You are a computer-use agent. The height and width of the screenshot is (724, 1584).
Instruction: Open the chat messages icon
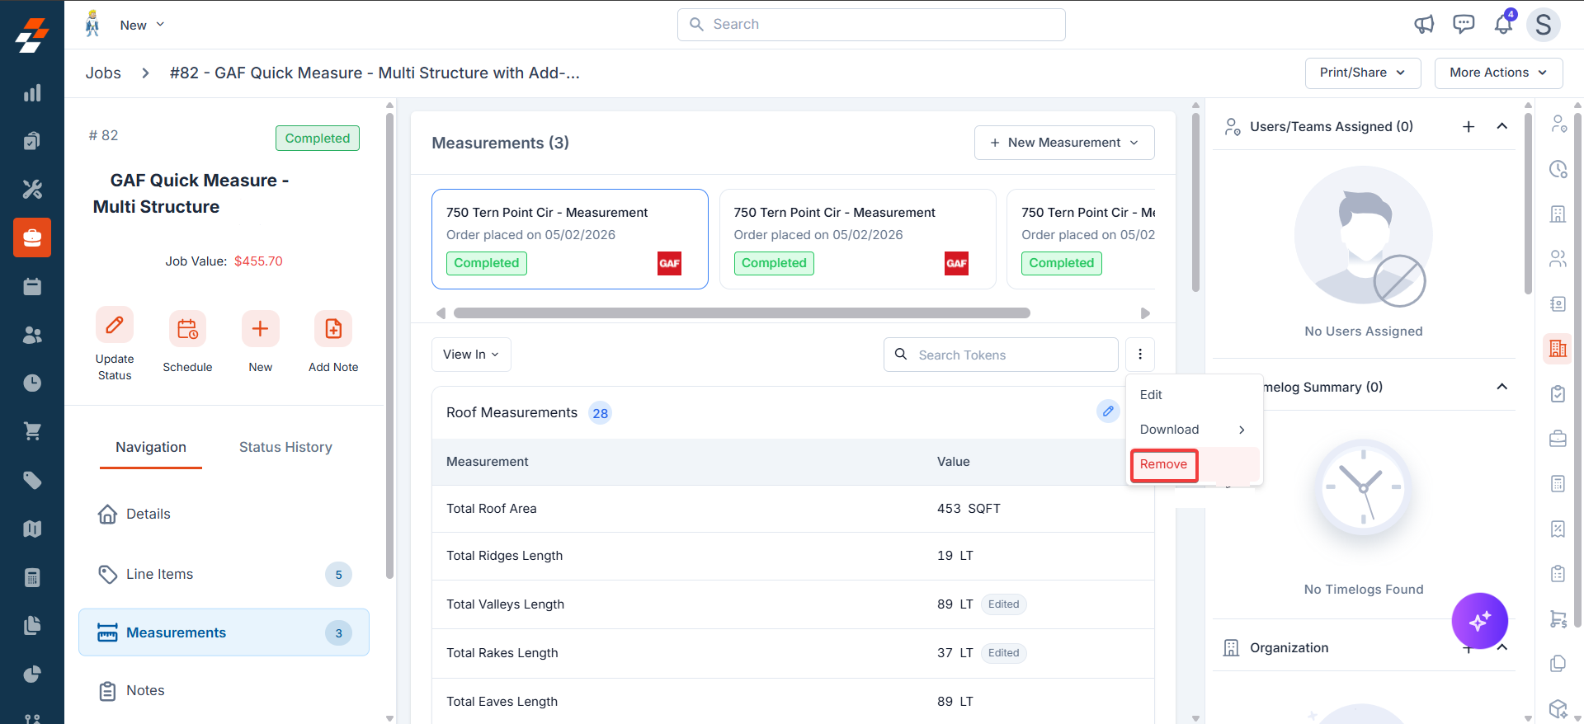point(1464,25)
